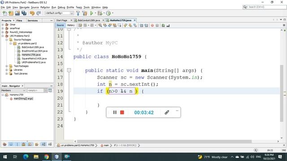
Task: Click the editor Last Edit icon
Action: click(80, 25)
